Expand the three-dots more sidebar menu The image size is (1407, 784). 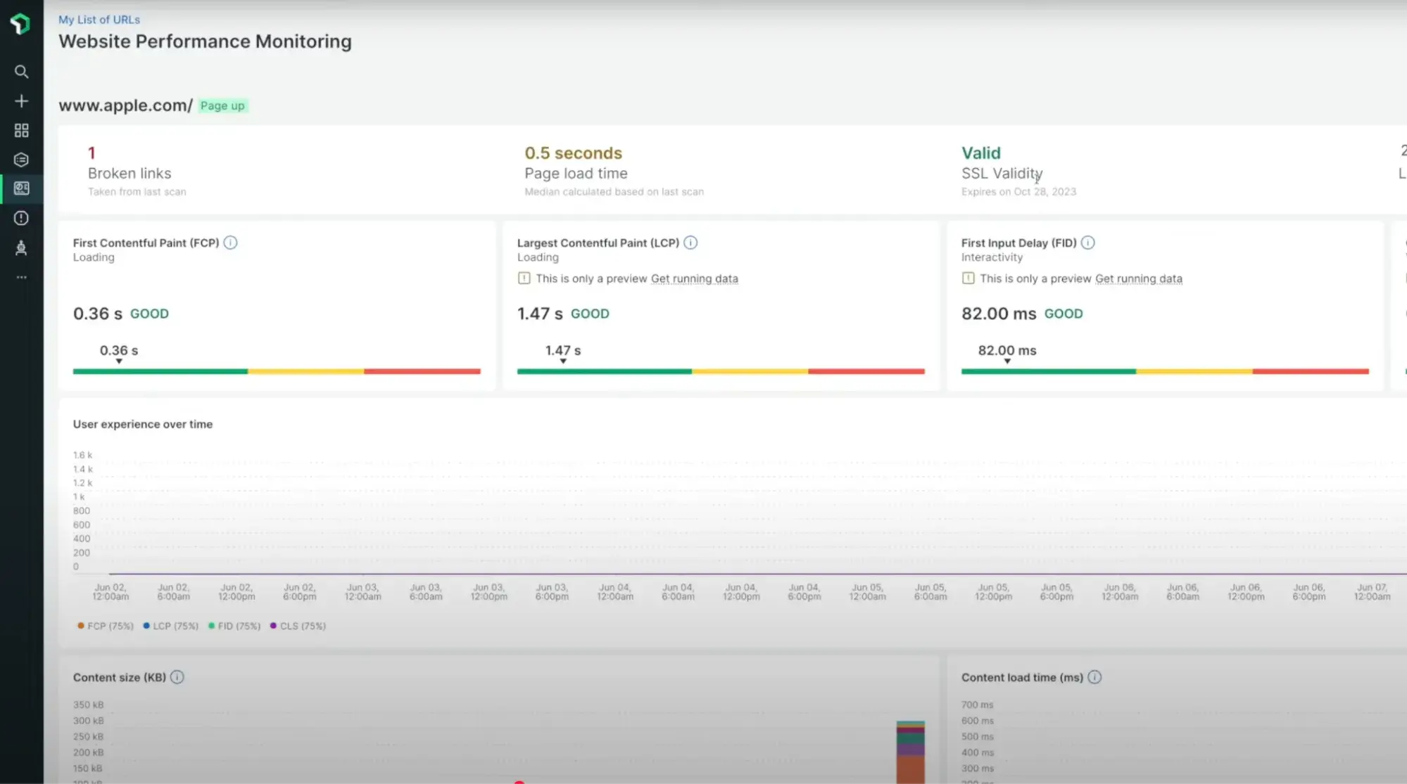[x=21, y=277]
